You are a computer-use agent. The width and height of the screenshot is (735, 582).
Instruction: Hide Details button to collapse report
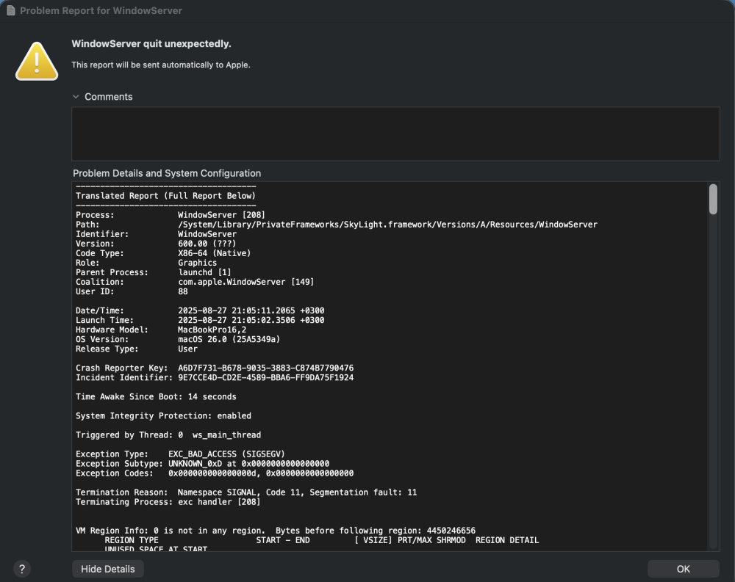pos(108,569)
